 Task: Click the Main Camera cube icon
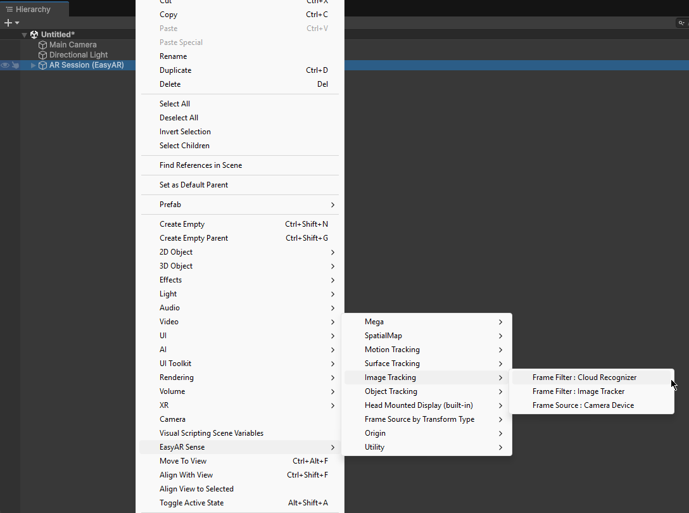43,45
